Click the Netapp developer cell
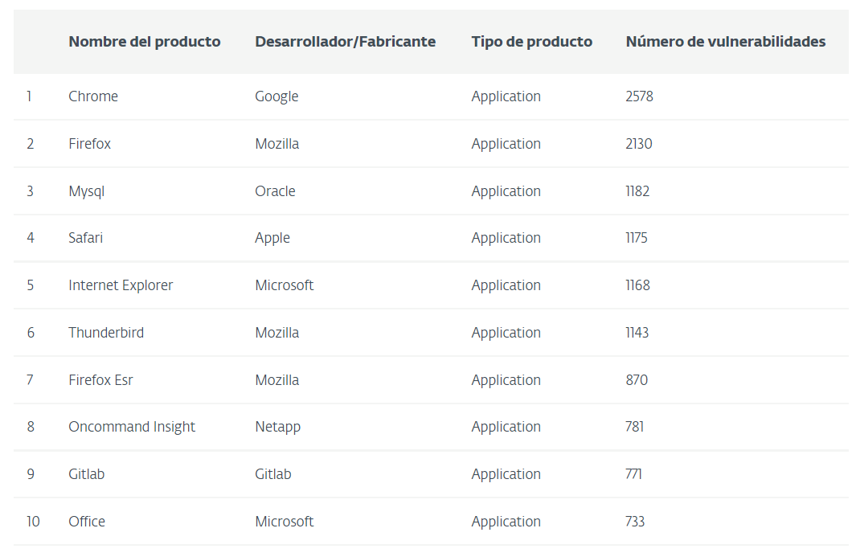The width and height of the screenshot is (856, 557). coord(278,427)
